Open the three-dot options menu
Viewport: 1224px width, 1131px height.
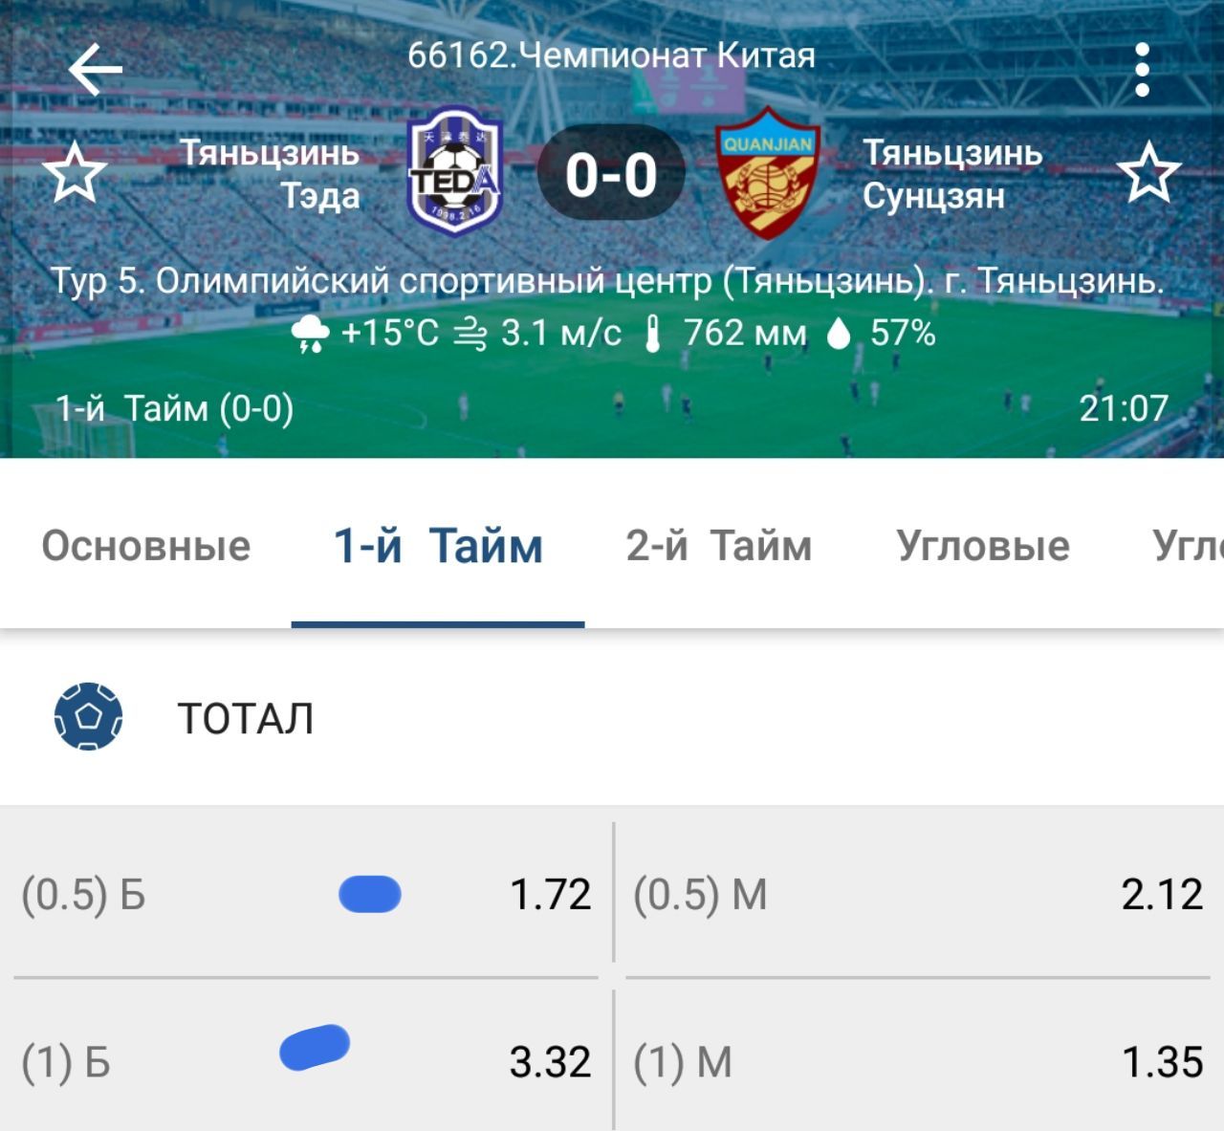click(x=1141, y=70)
